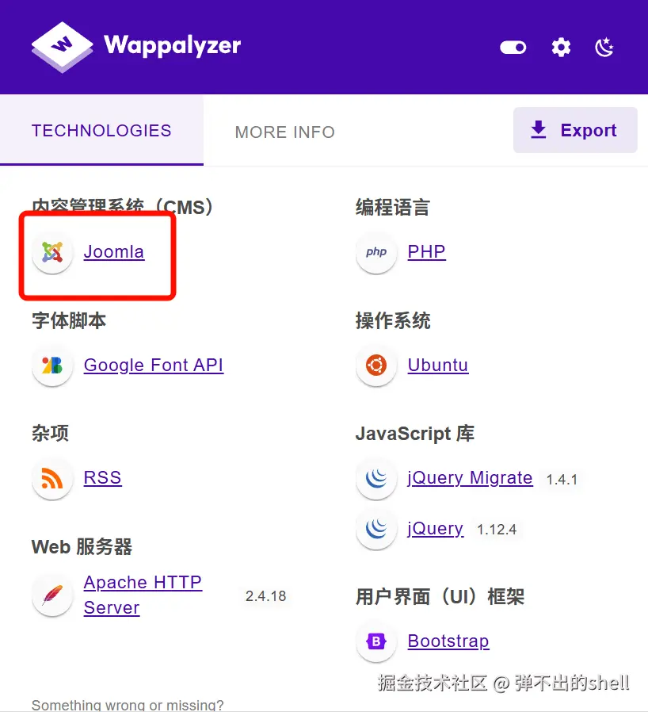Open the RSS technology link
This screenshot has width=648, height=712.
(x=102, y=477)
